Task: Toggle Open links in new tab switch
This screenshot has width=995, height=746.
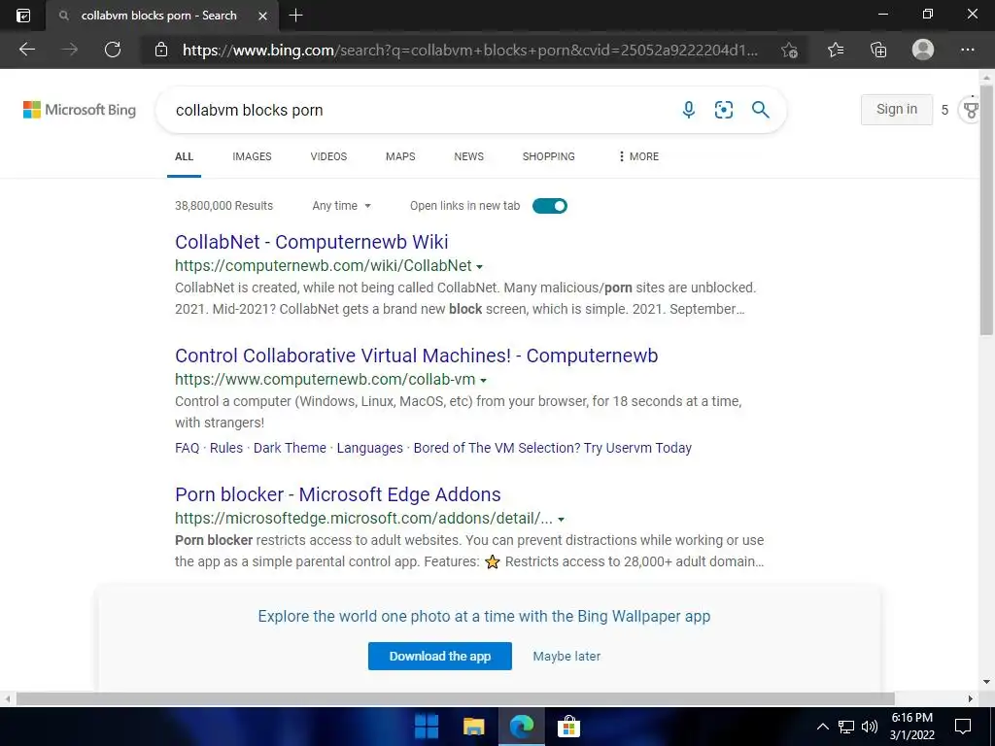Action: tap(550, 206)
